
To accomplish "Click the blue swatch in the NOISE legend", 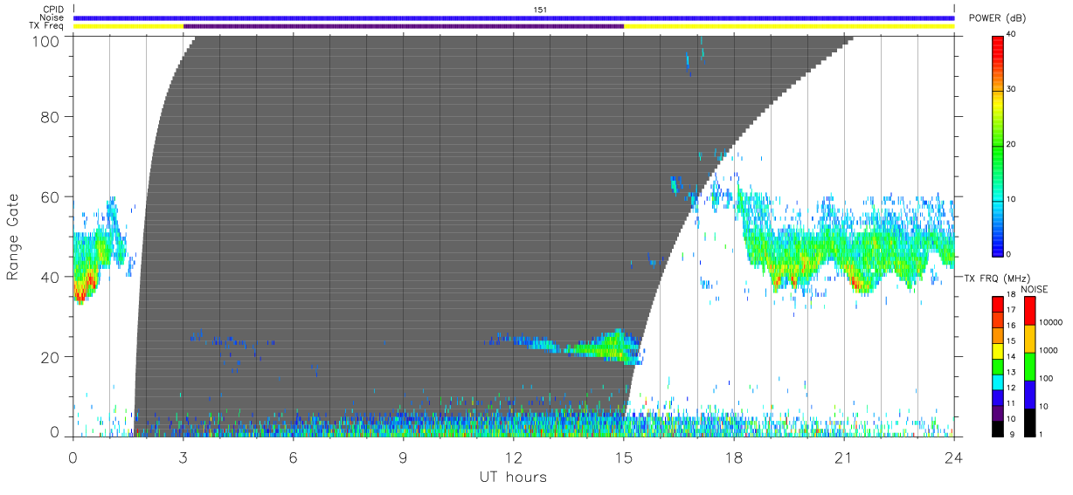I will 1029,395.
